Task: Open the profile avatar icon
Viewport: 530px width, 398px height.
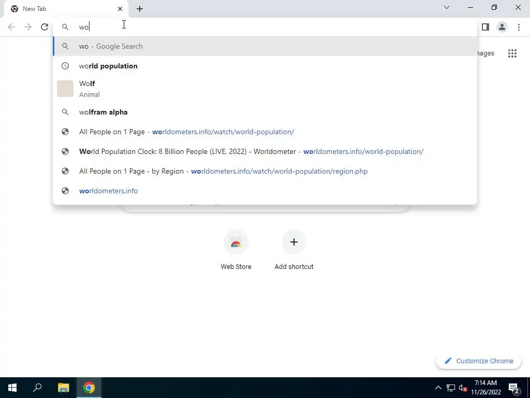Action: click(x=502, y=27)
